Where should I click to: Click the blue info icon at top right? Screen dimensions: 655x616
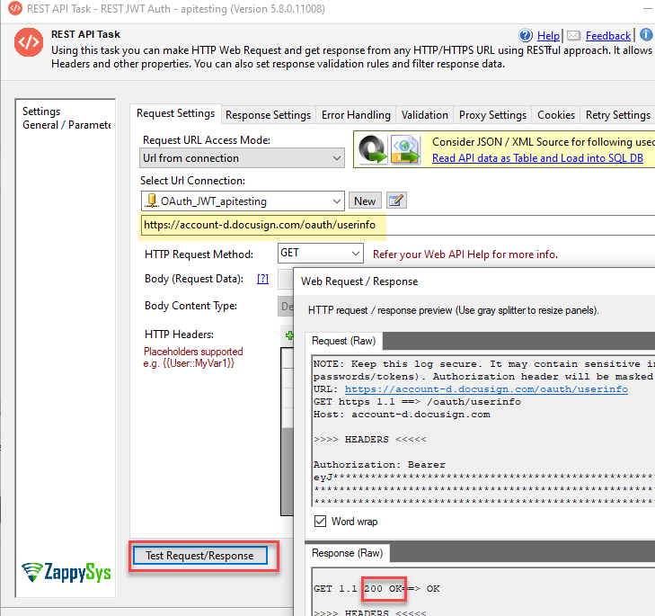coord(646,35)
